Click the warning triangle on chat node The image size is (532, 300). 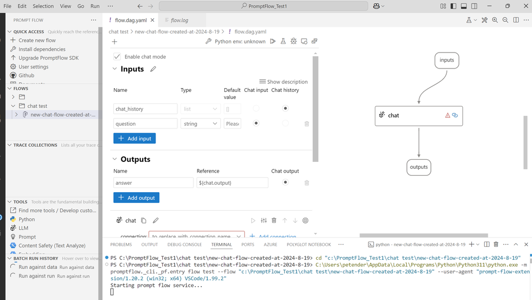coord(447,115)
